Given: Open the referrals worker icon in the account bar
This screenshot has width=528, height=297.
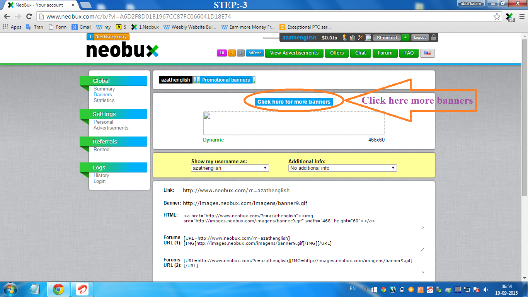Looking at the screenshot, I should (344, 38).
